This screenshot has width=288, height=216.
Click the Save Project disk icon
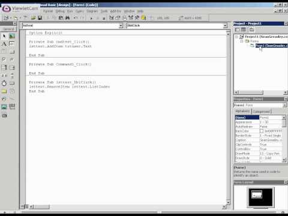point(40,18)
